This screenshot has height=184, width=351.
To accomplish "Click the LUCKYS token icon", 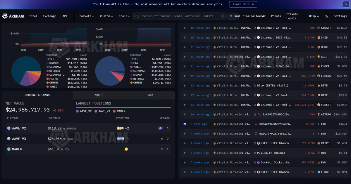I will 319,76.
